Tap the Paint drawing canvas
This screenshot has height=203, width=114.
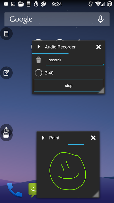68,171
